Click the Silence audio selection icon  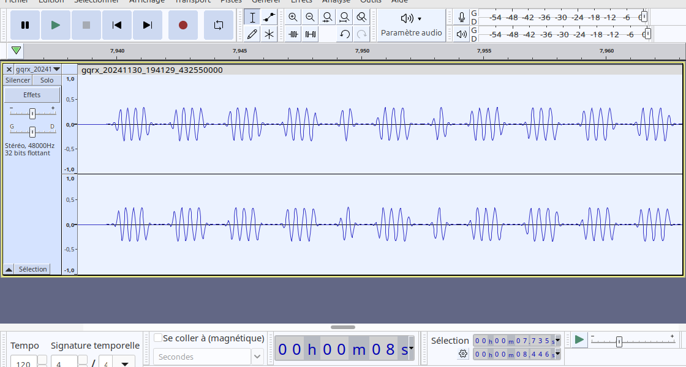(310, 34)
